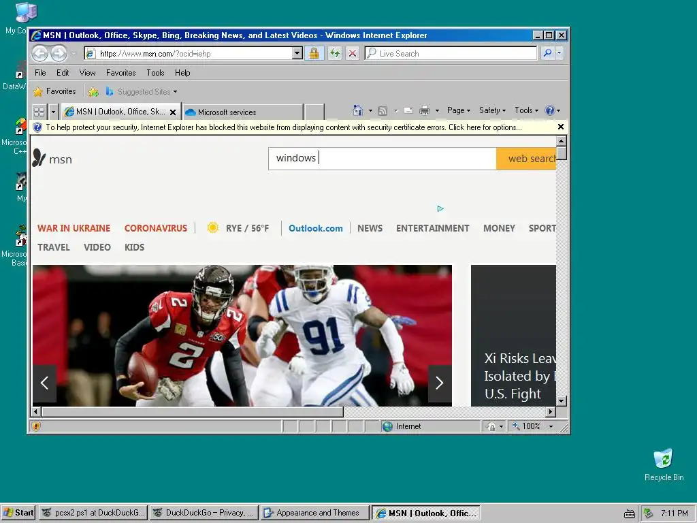Open the MONEY section
697x523 pixels.
pos(499,228)
